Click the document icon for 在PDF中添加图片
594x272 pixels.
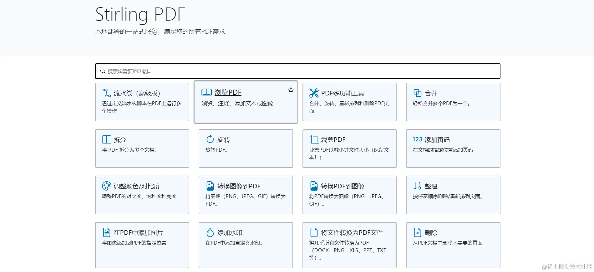107,232
